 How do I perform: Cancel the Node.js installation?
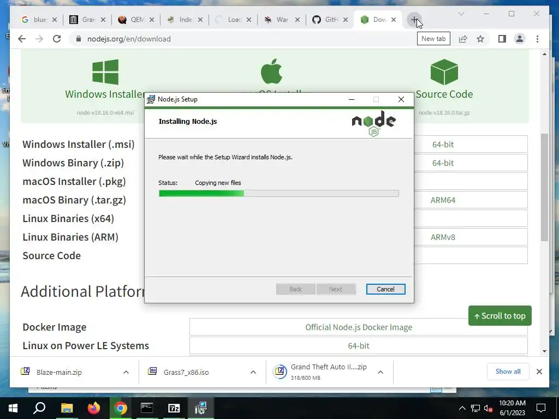pyautogui.click(x=385, y=289)
